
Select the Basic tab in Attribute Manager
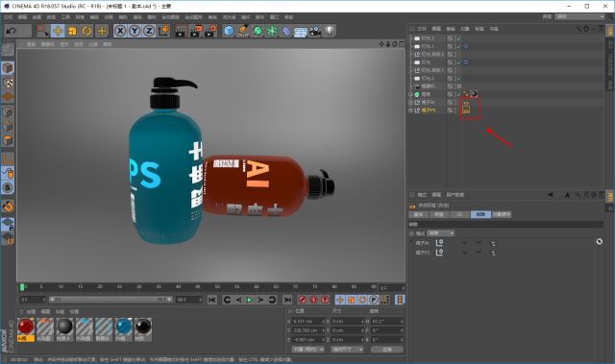(x=418, y=214)
